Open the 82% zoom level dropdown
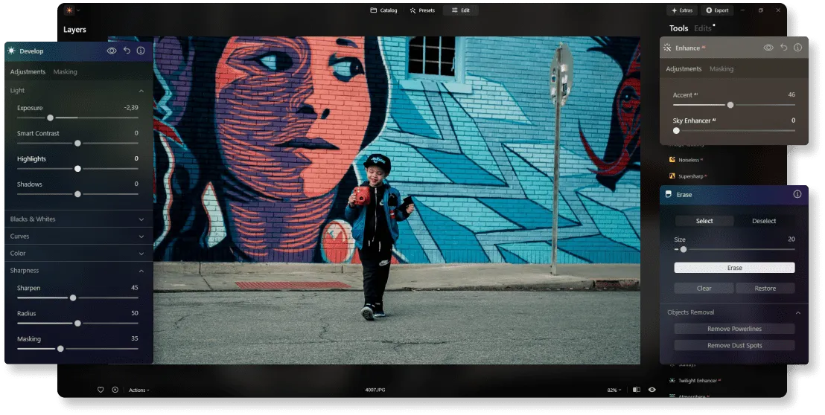 click(614, 390)
